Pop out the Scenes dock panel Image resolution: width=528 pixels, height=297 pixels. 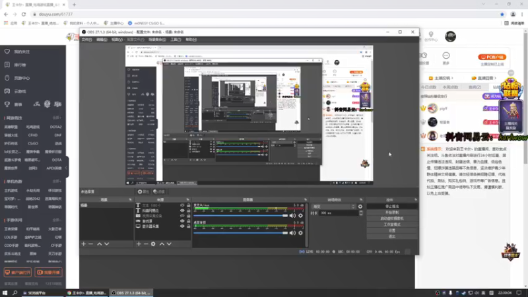(x=130, y=200)
